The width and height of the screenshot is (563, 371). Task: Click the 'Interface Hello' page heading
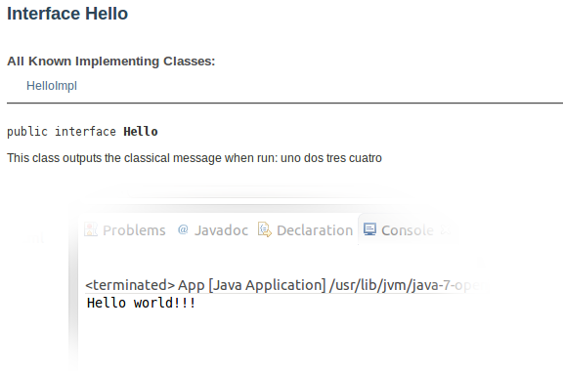[x=67, y=14]
